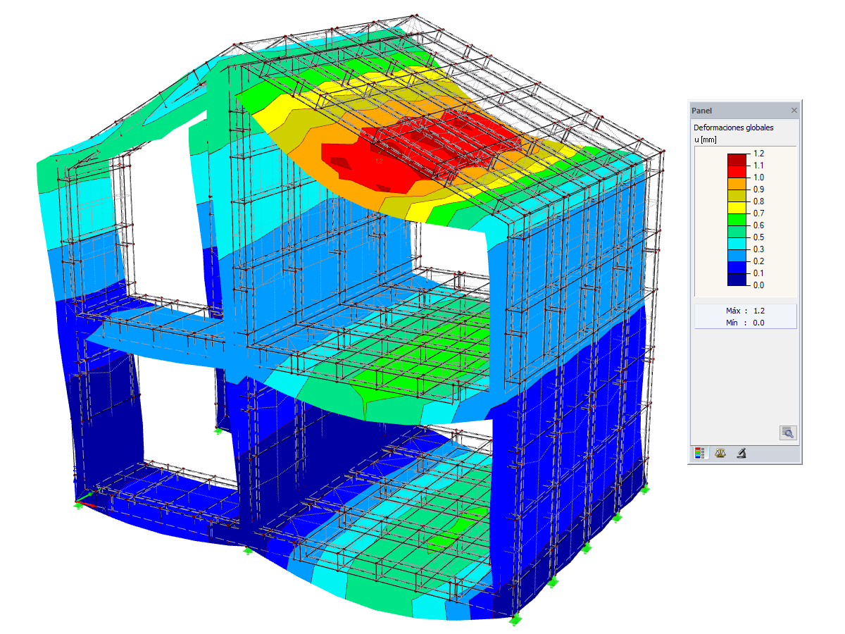This screenshot has height=634, width=845.
Task: Open the display factors balance-scale tab
Action: [720, 453]
